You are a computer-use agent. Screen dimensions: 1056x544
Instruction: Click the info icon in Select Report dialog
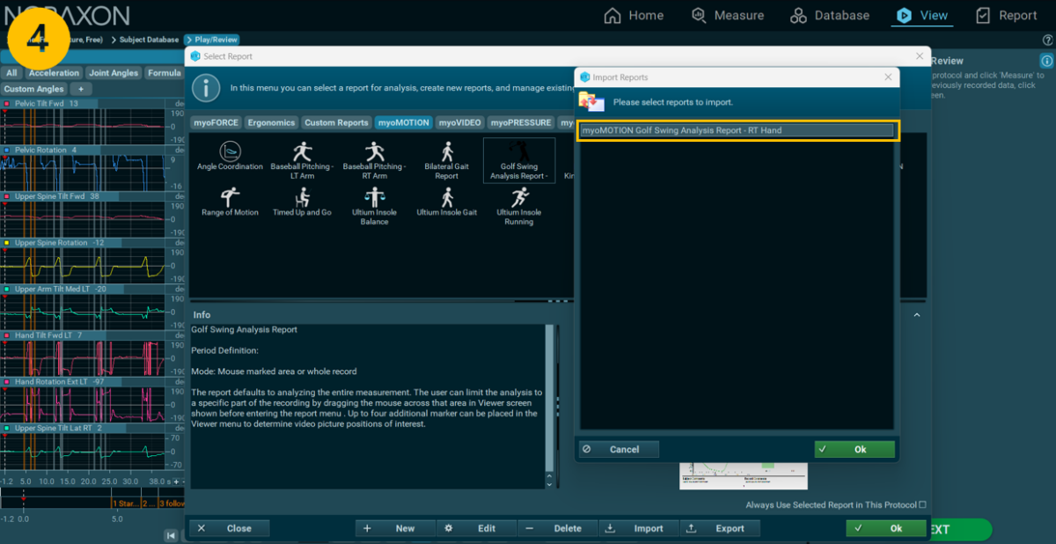(206, 88)
